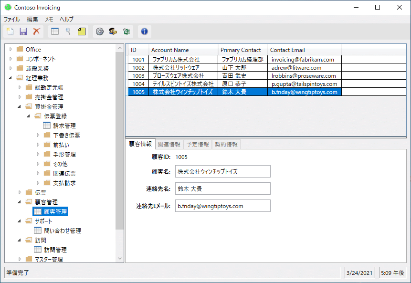The width and height of the screenshot is (411, 283).
Task: Click the table grid view icon
Action: pos(55,31)
